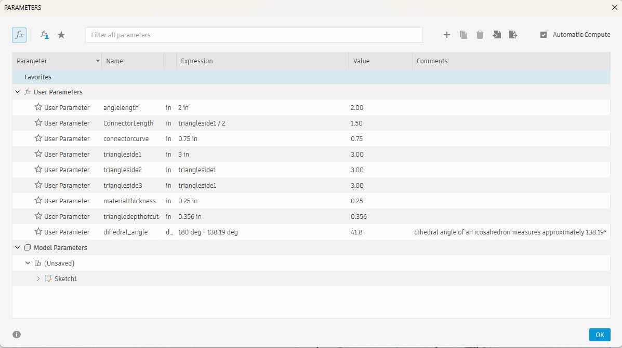Click the User Parameters fx group icon

coord(28,92)
